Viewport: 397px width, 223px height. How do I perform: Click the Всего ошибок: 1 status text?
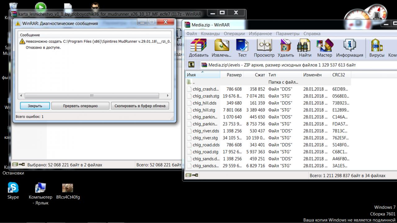29,117
